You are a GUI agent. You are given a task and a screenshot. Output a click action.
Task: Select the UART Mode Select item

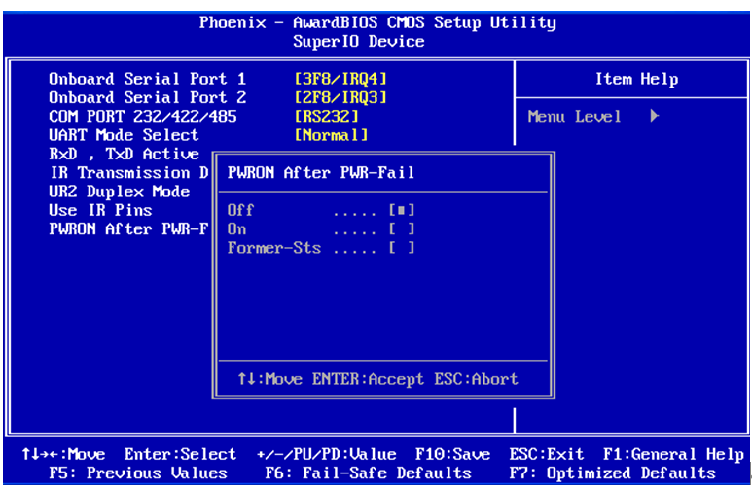pos(124,135)
